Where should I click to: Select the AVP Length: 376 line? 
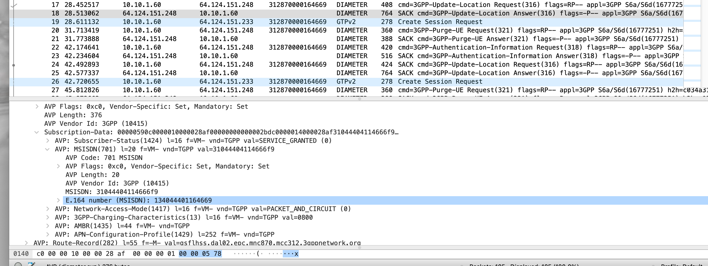[x=73, y=115]
